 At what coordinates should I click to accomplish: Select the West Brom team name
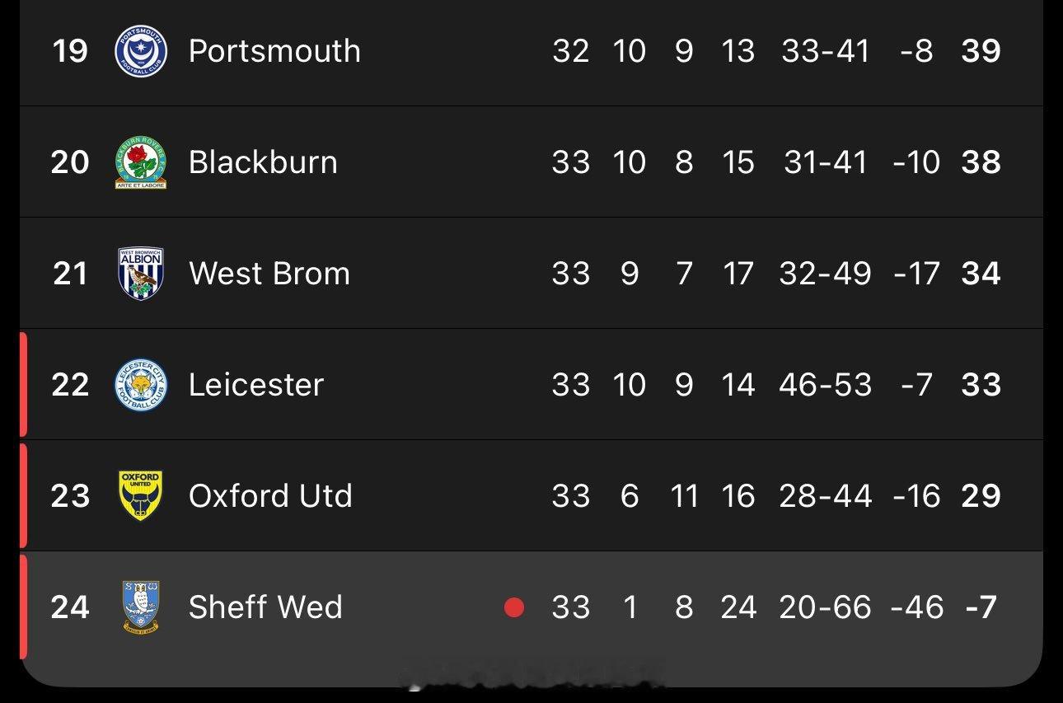pyautogui.click(x=269, y=274)
